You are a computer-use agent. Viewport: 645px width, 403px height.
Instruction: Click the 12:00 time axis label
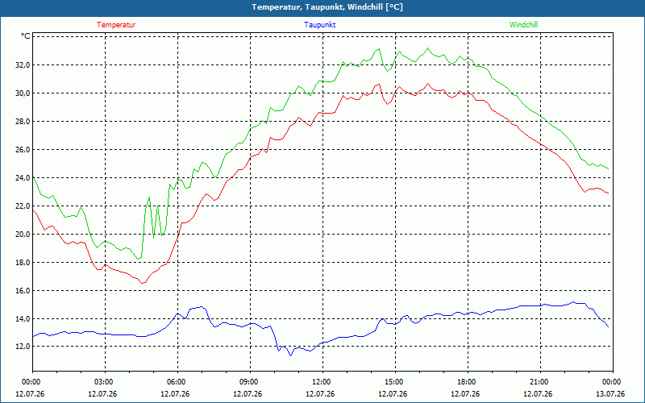[321, 382]
